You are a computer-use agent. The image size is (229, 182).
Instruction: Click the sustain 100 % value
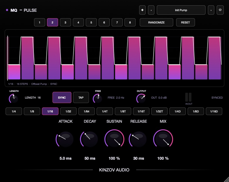click(x=114, y=158)
